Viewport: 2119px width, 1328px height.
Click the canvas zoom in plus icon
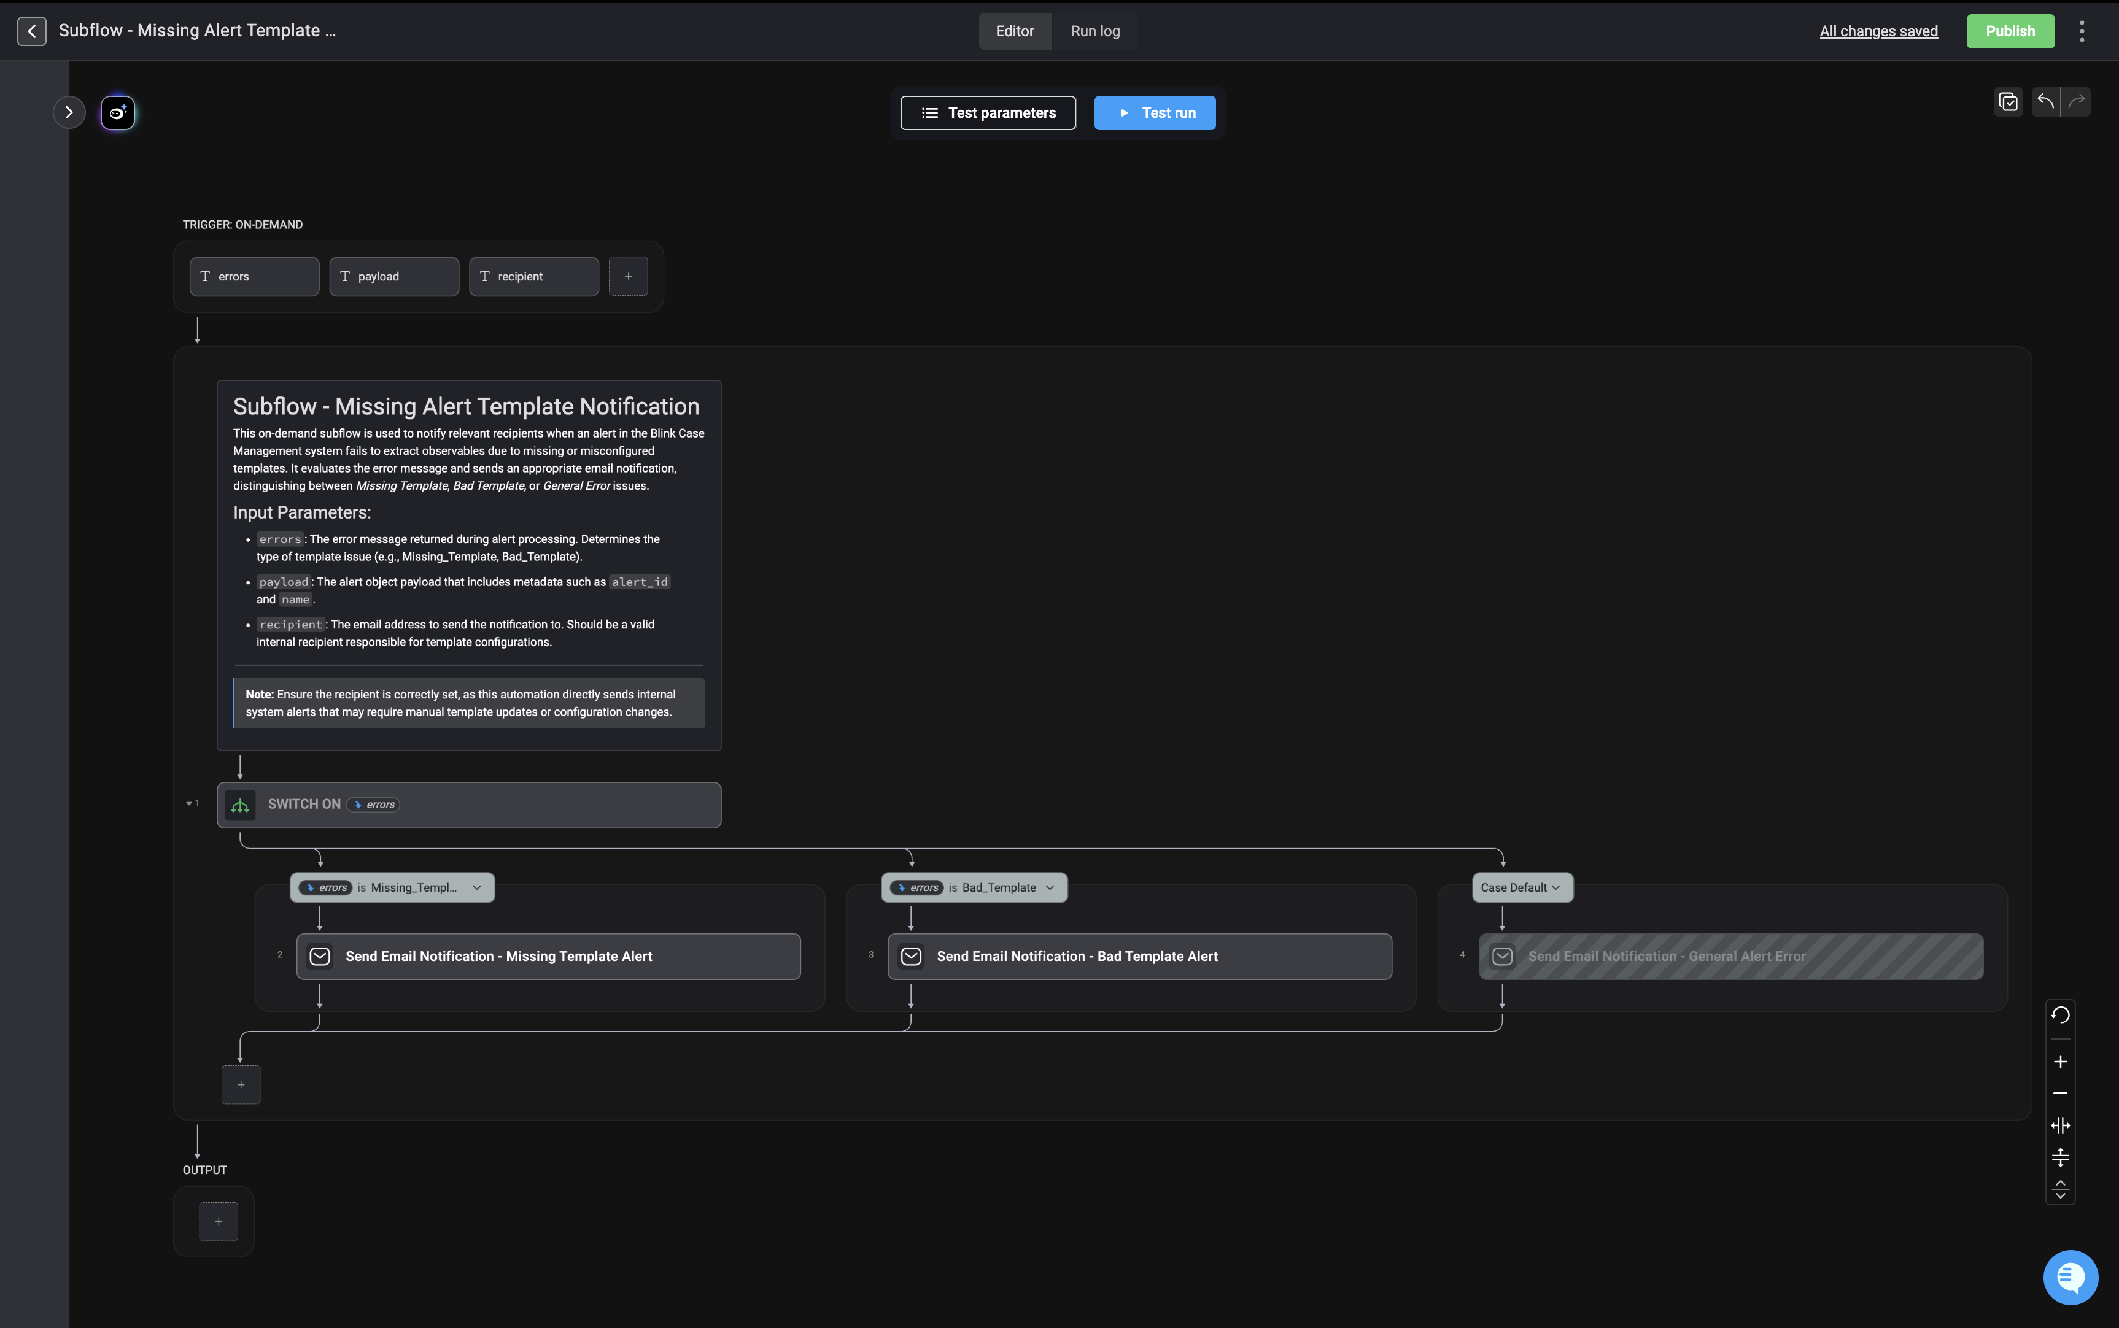(x=2060, y=1062)
